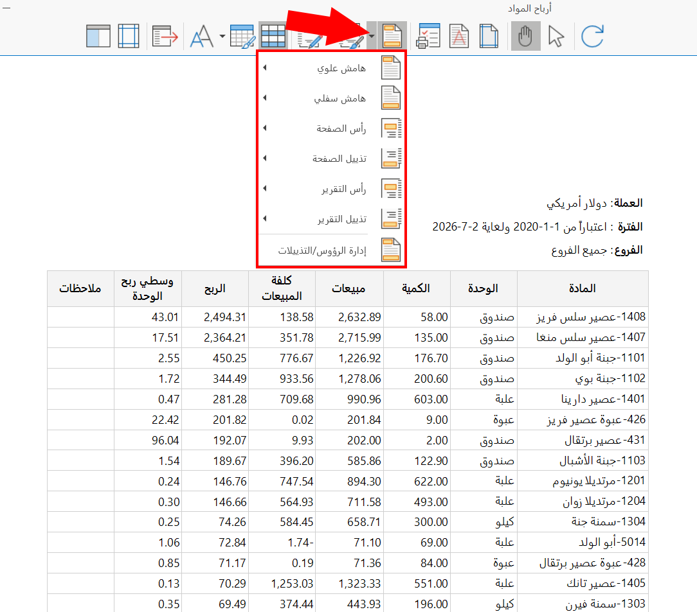This screenshot has height=612, width=697.
Task: Open the 'تذييل التقرير' menu item
Action: (x=332, y=219)
